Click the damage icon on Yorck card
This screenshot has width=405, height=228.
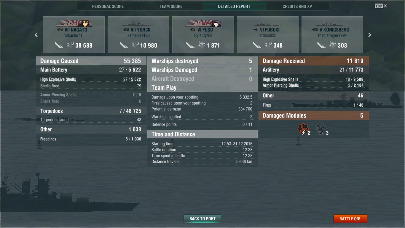[x=135, y=45]
